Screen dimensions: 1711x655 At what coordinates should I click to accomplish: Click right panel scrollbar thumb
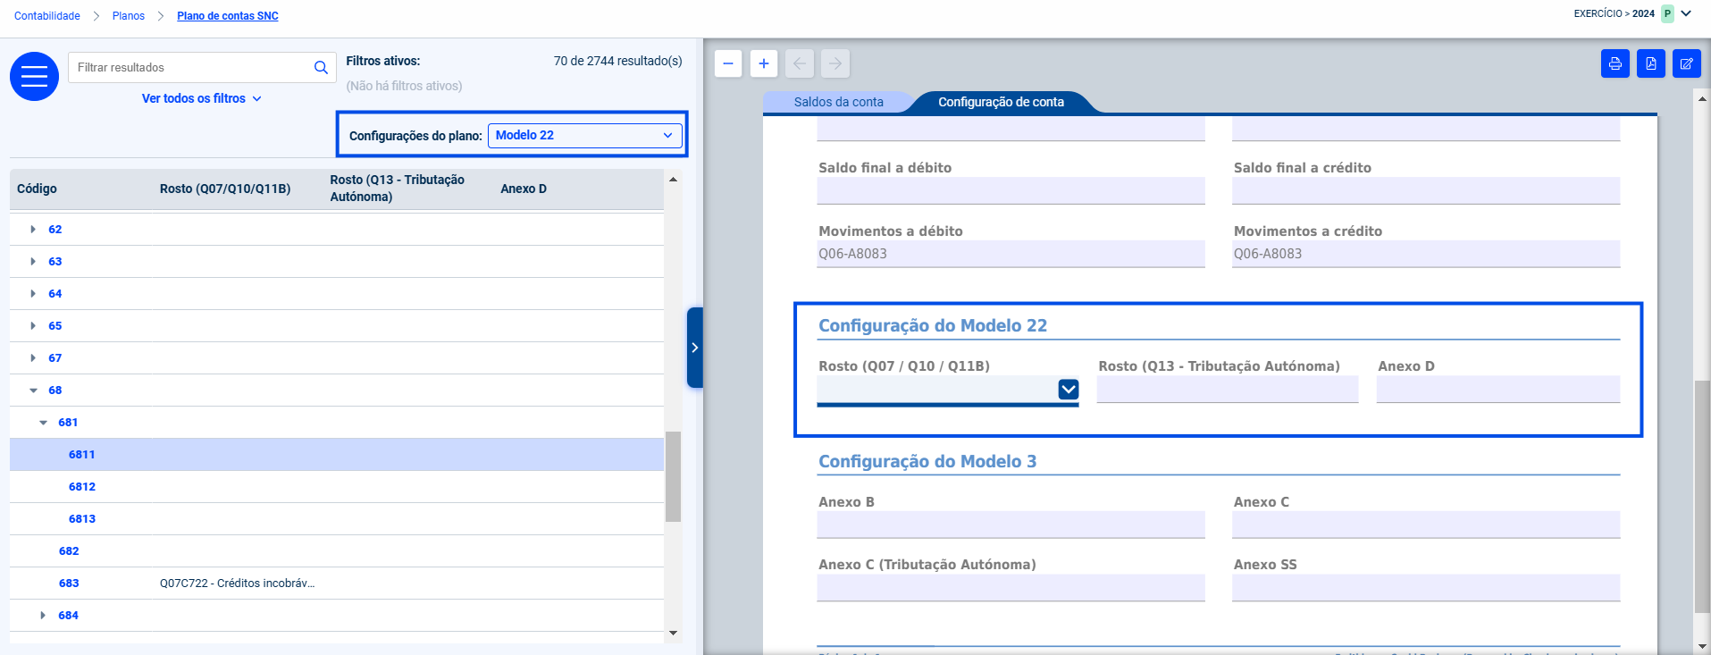(x=1702, y=497)
